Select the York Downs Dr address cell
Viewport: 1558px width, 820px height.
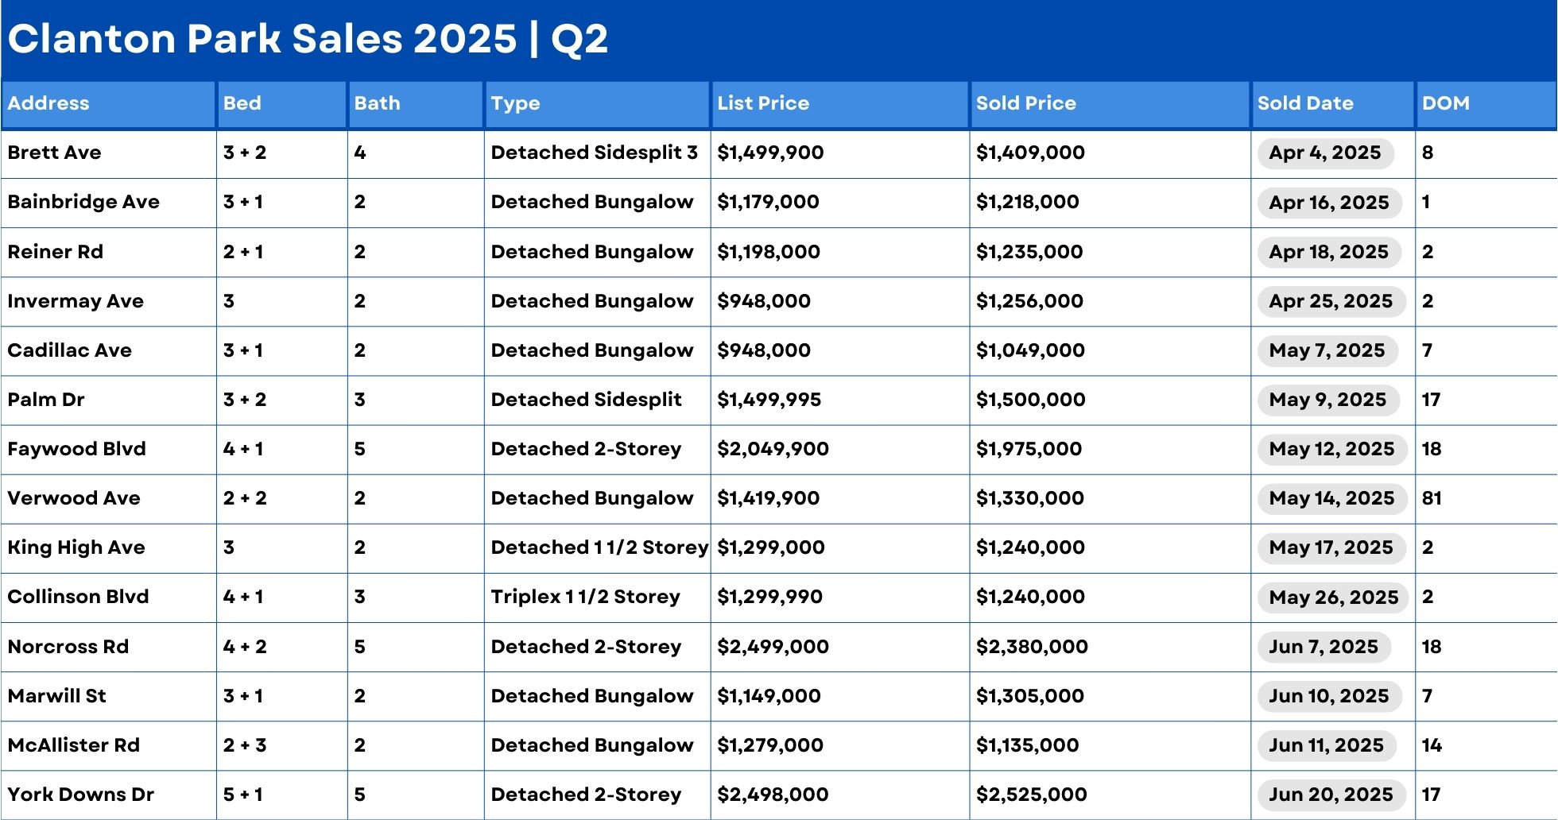coord(80,795)
